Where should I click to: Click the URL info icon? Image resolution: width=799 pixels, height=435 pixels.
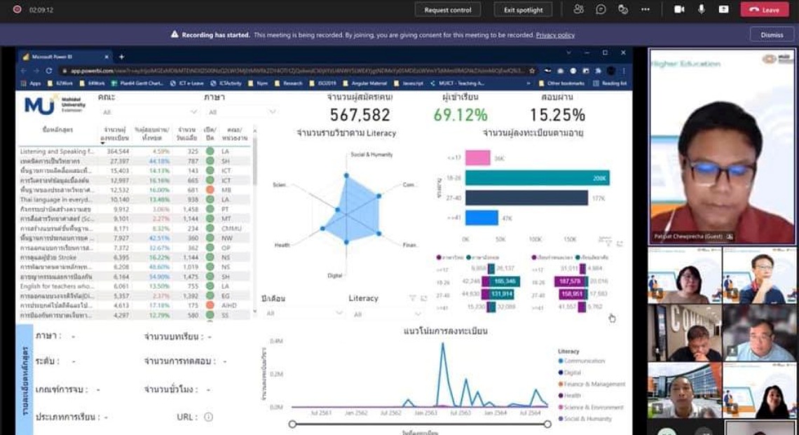pos(208,417)
